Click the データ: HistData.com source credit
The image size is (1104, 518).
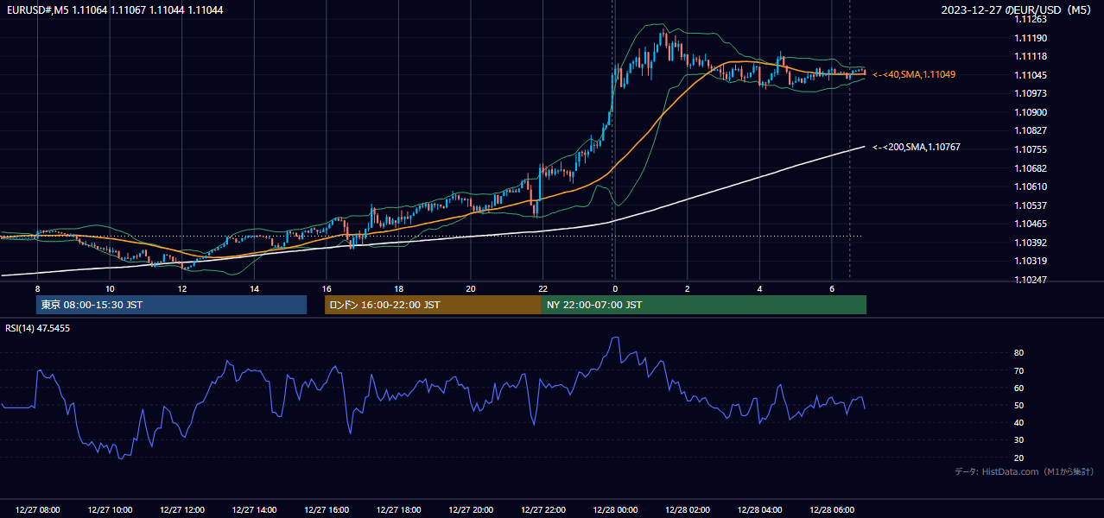1025,471
